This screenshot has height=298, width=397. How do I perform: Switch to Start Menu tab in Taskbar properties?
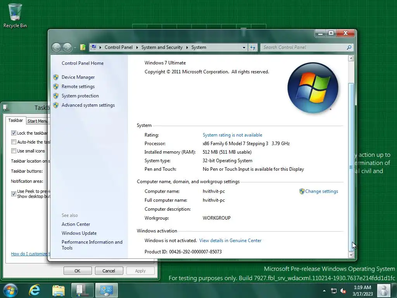(x=38, y=121)
